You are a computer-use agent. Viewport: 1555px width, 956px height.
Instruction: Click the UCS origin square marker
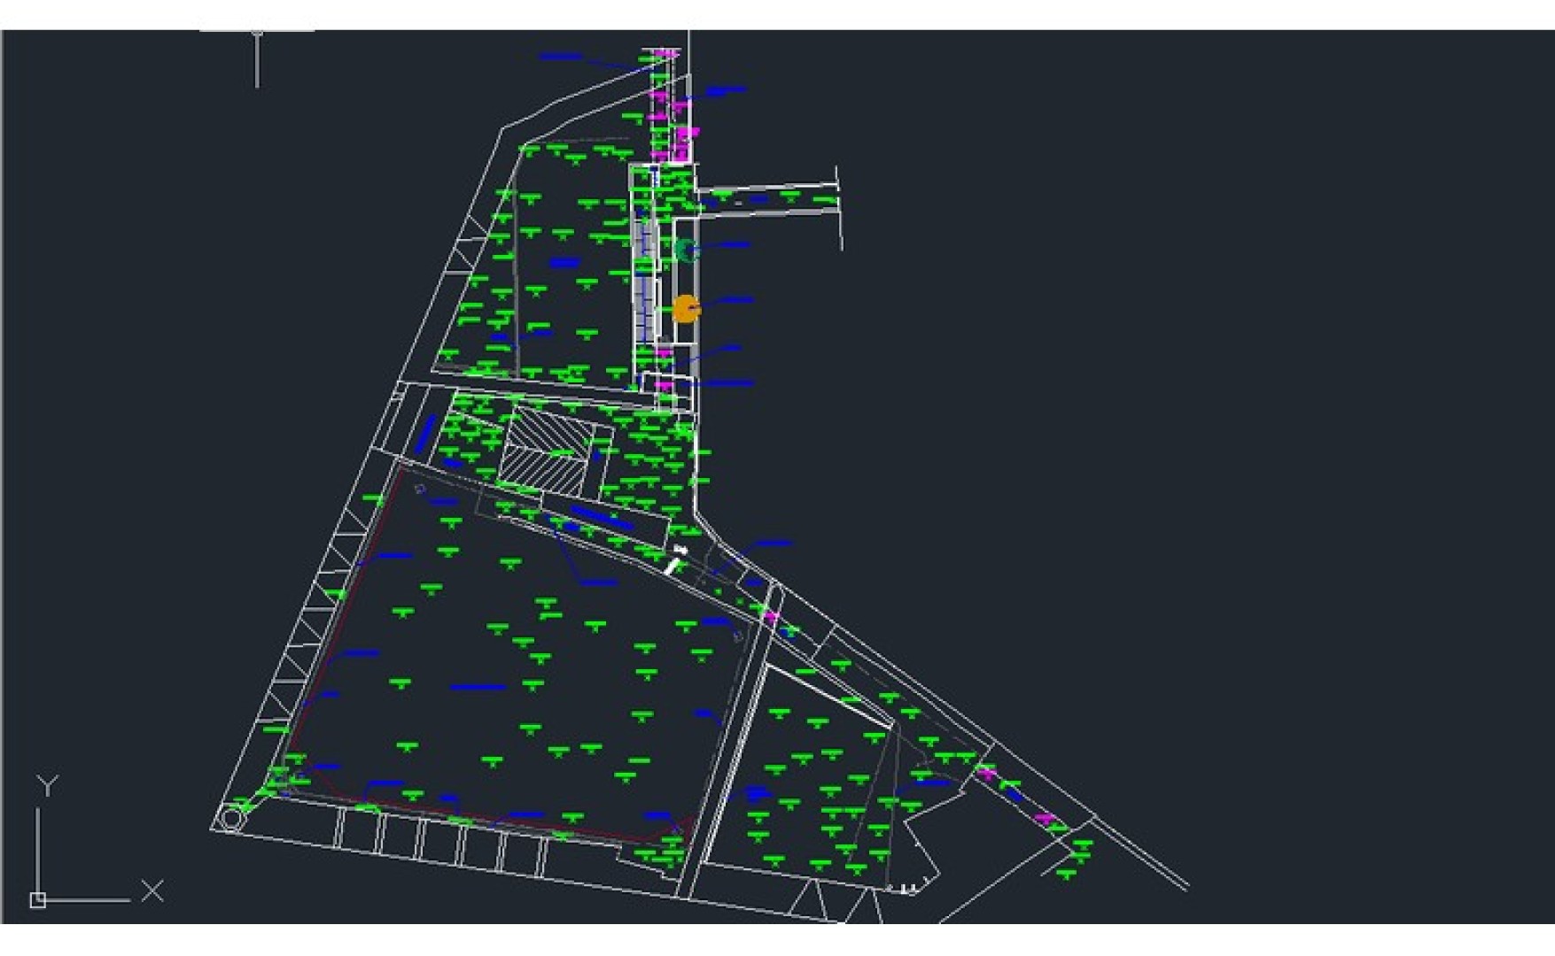pos(37,900)
